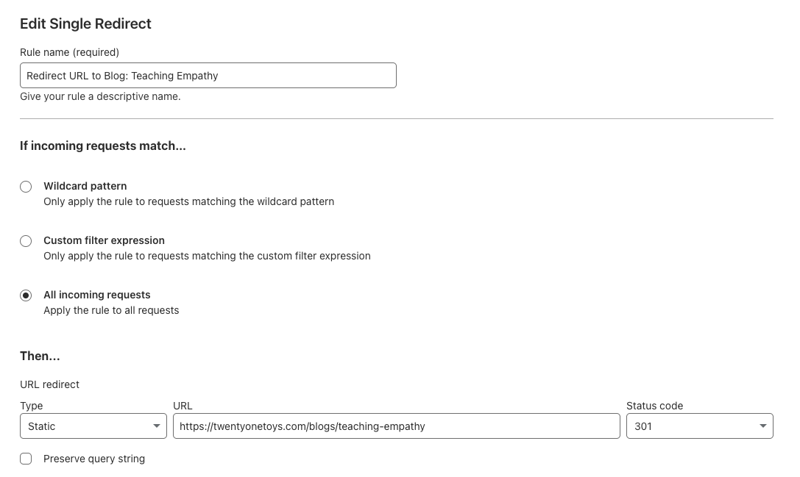Click the 'Only apply the rule to requests matching the wildcard pattern' text

tap(188, 201)
